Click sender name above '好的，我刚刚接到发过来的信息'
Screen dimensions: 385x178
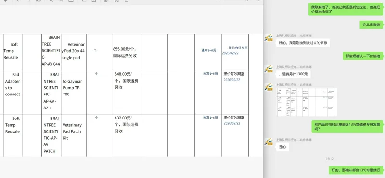[294, 36]
